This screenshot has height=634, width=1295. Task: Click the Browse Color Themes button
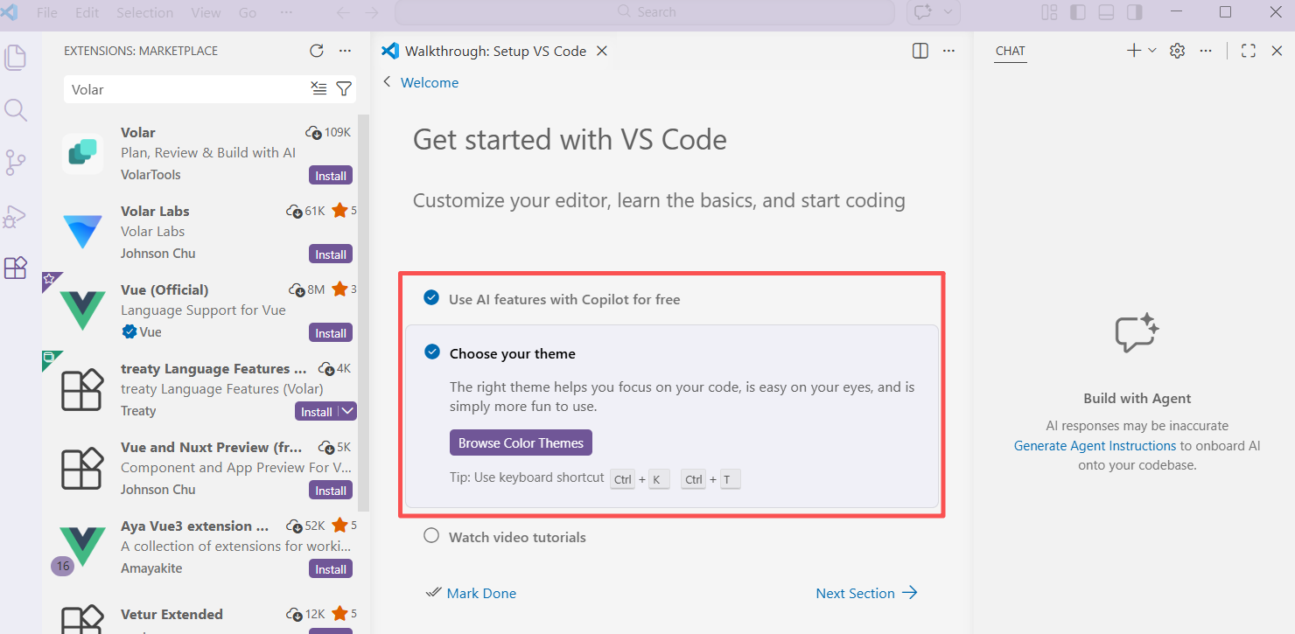pos(521,442)
